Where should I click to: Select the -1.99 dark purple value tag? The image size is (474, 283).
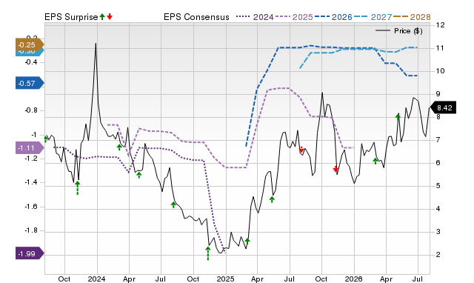pos(29,253)
